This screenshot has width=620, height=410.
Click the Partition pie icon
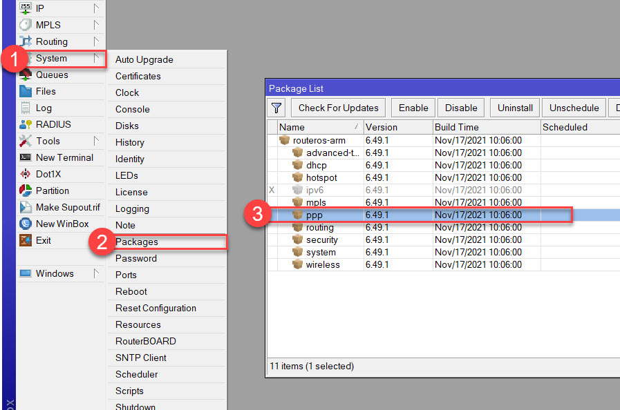point(26,191)
